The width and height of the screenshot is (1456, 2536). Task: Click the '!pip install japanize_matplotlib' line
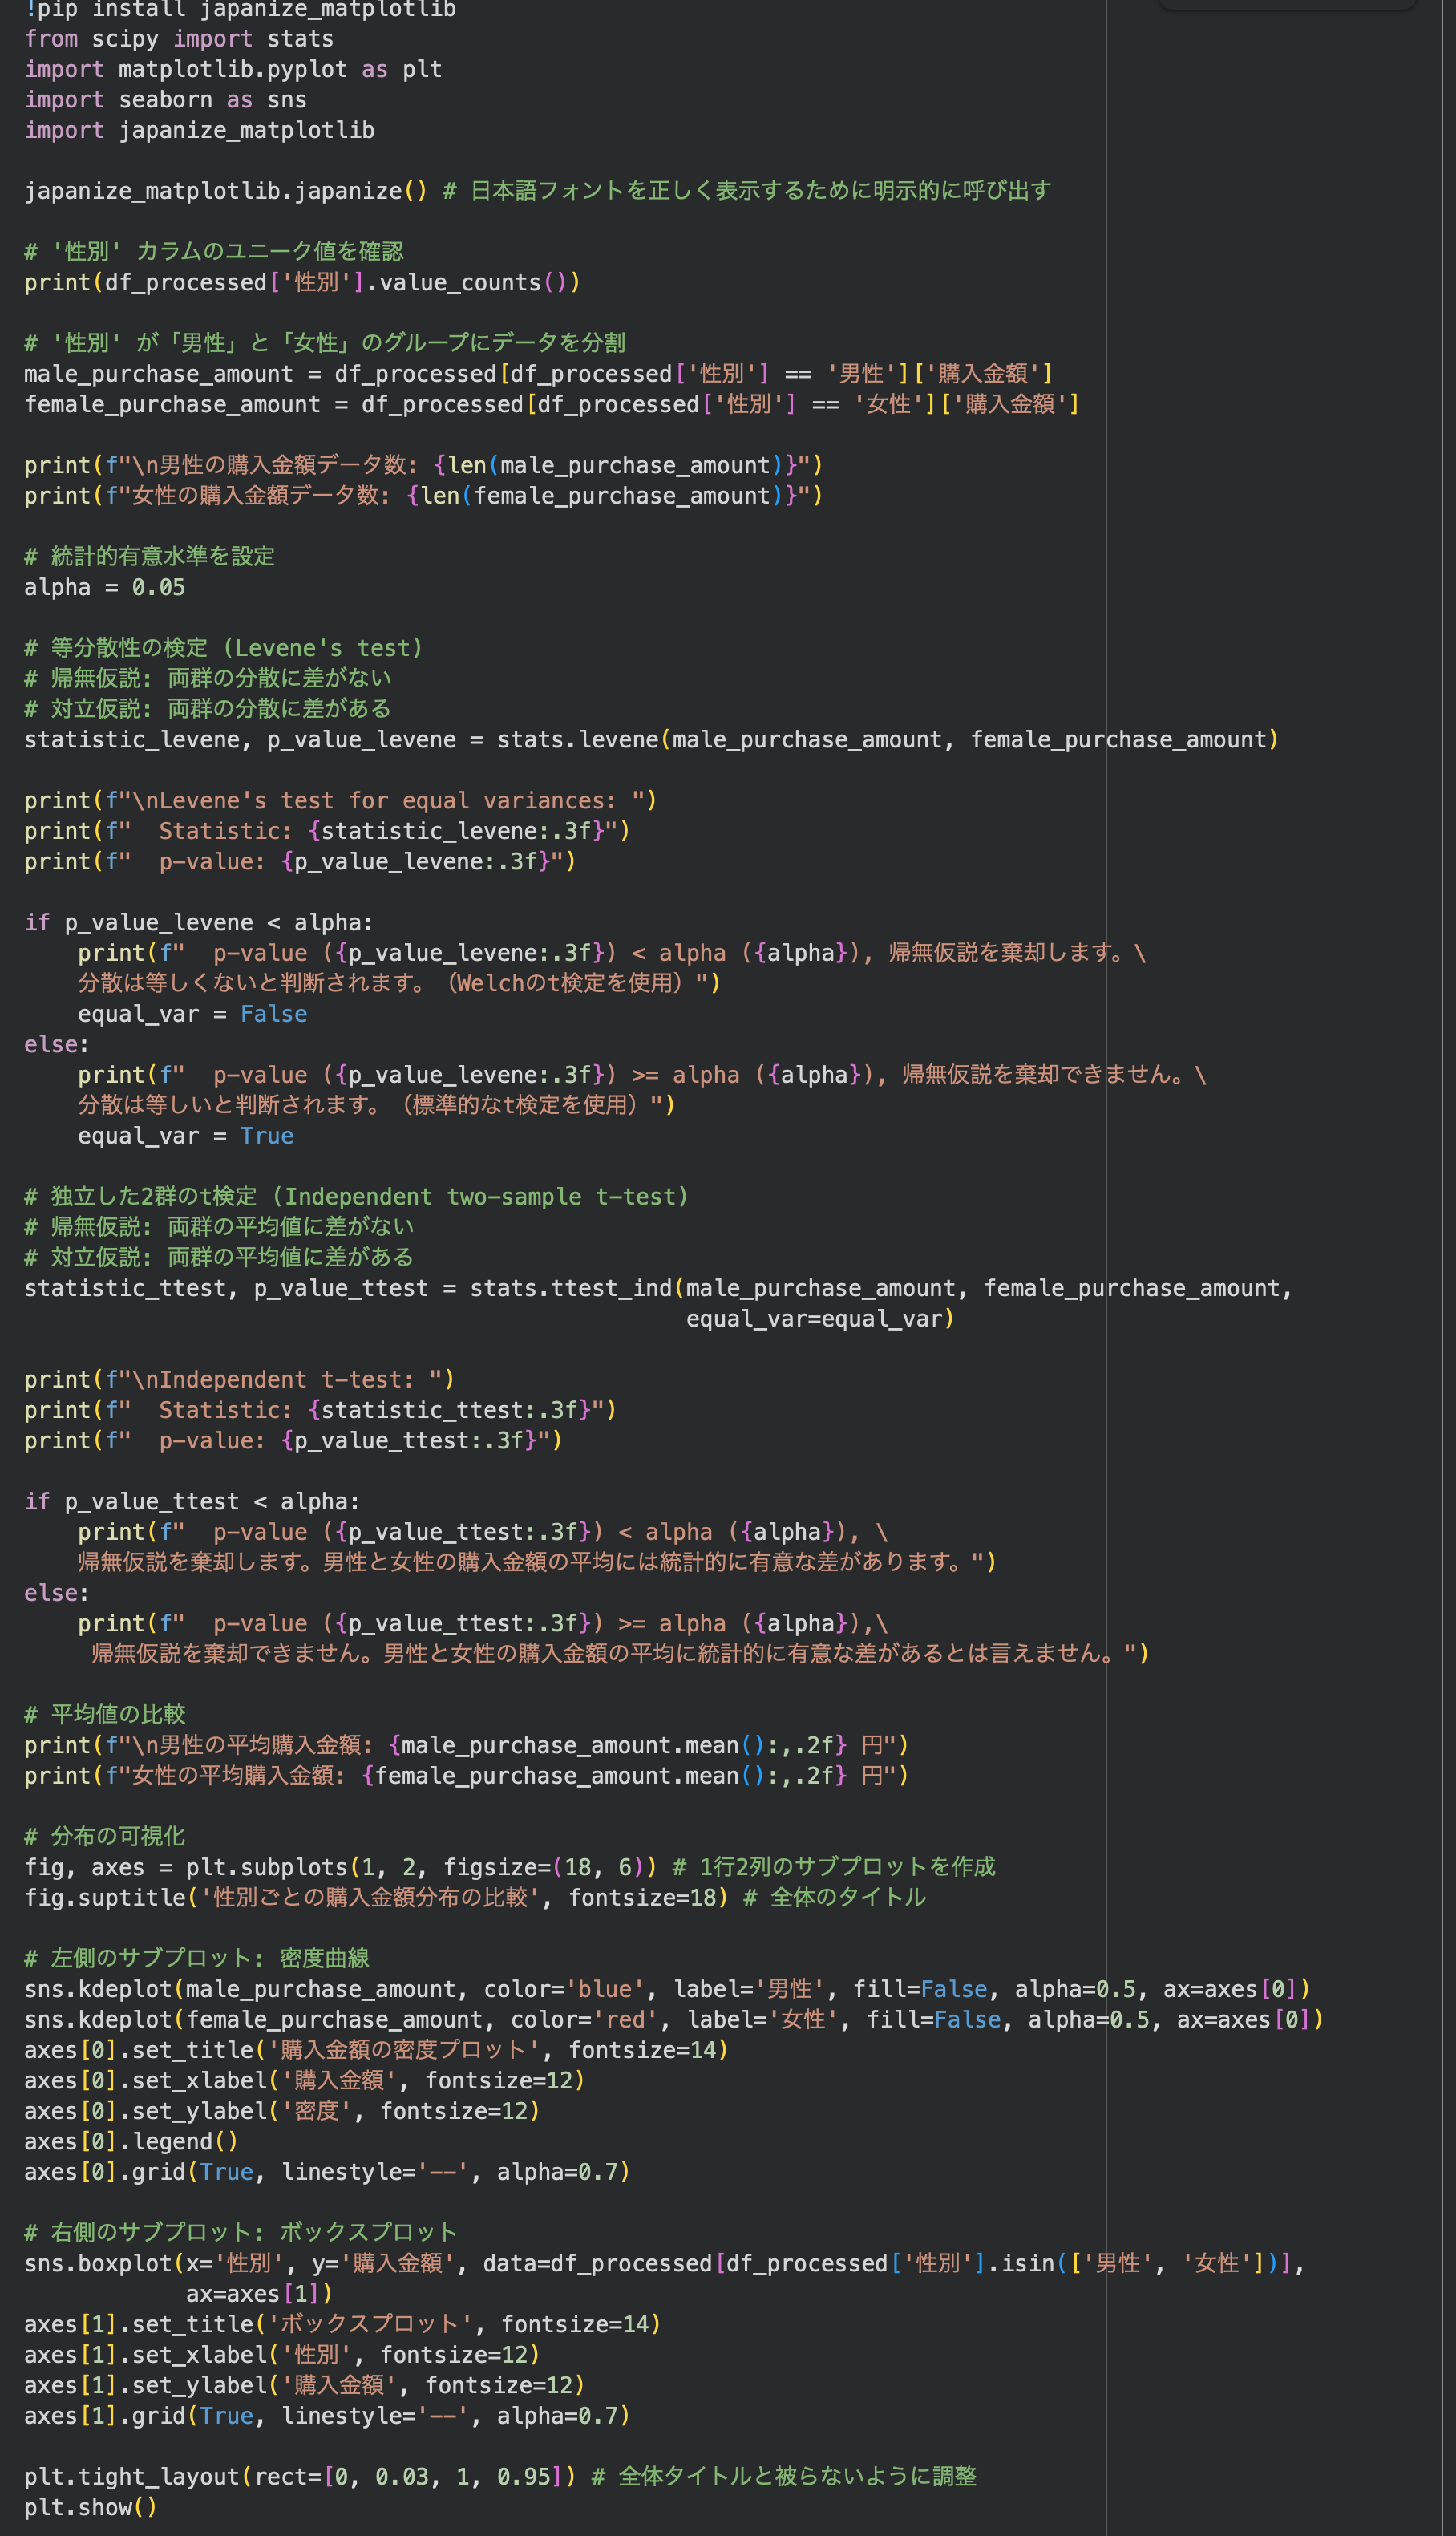pos(240,9)
